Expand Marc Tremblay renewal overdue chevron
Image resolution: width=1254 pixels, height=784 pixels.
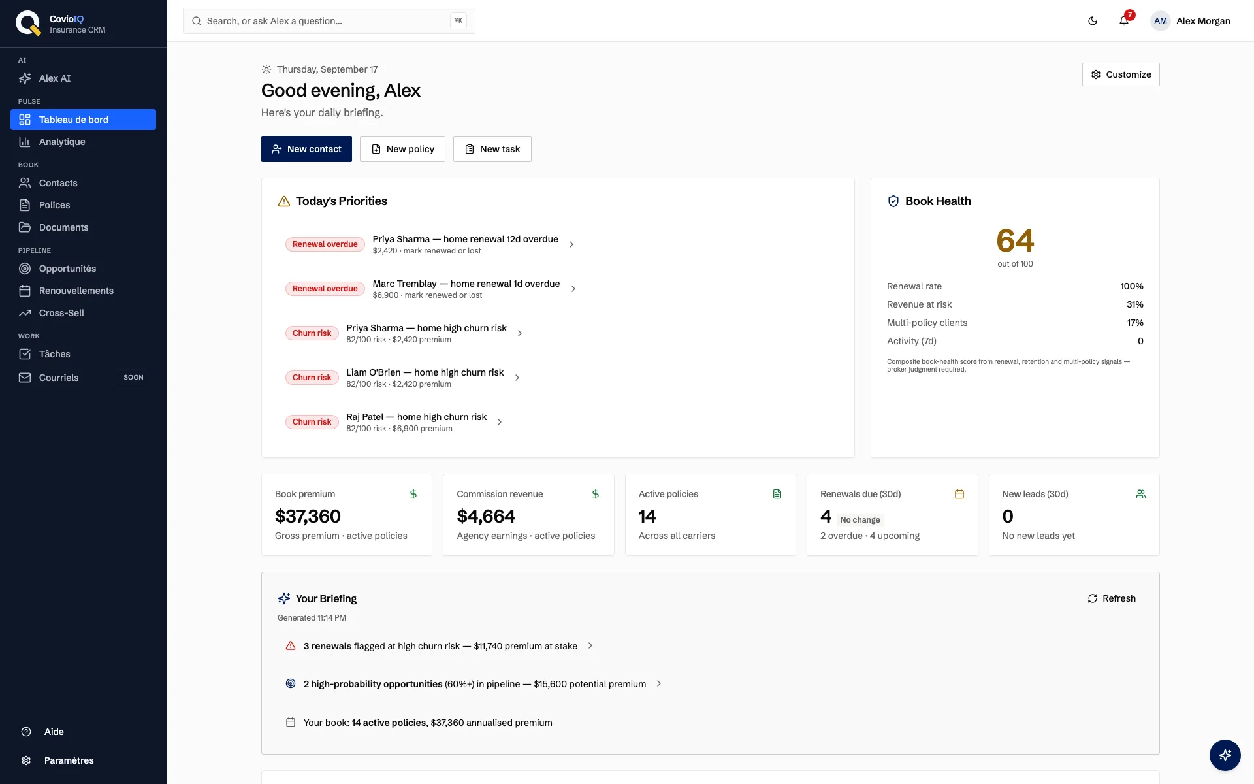[x=573, y=289]
